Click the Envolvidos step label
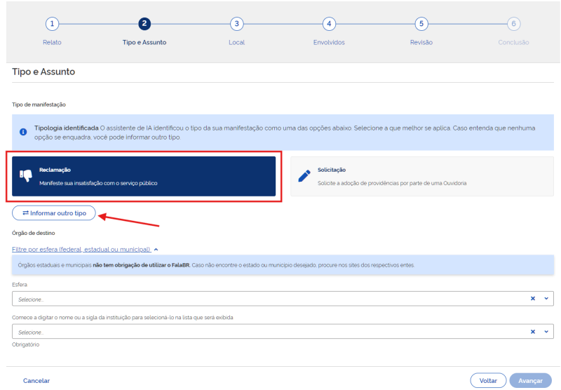Image resolution: width=561 pixels, height=390 pixels. (329, 42)
